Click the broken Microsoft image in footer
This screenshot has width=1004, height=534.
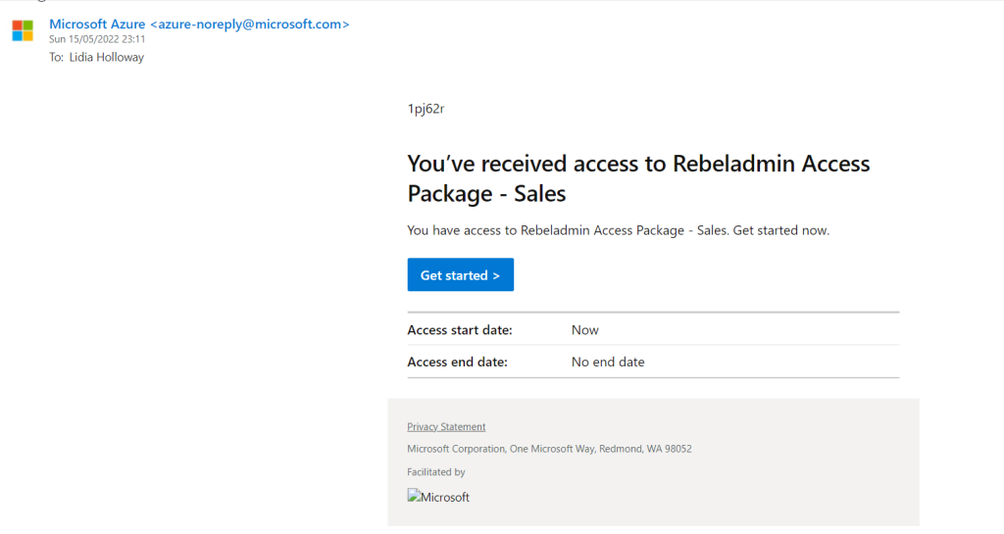coord(438,497)
